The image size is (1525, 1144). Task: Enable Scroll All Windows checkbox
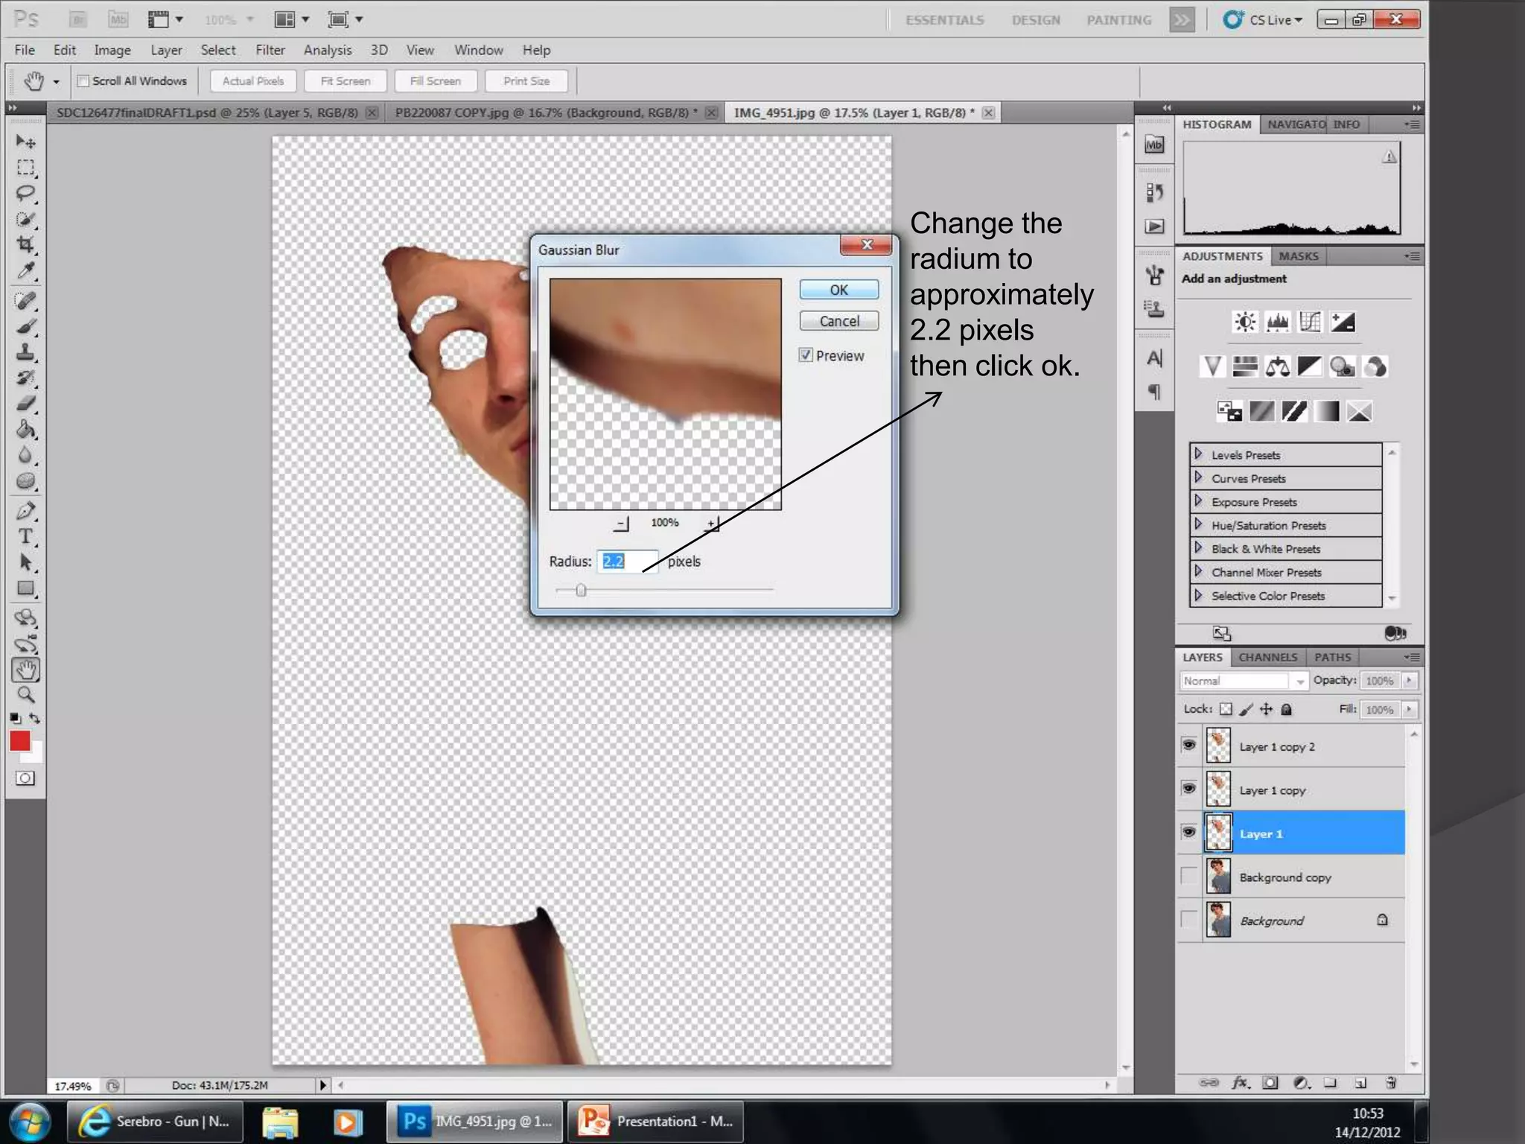[x=83, y=81]
